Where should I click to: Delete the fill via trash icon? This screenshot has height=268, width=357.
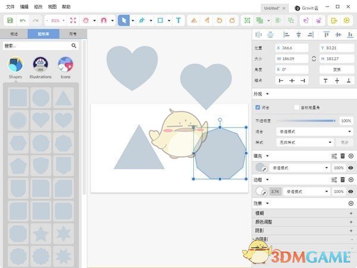click(x=343, y=156)
